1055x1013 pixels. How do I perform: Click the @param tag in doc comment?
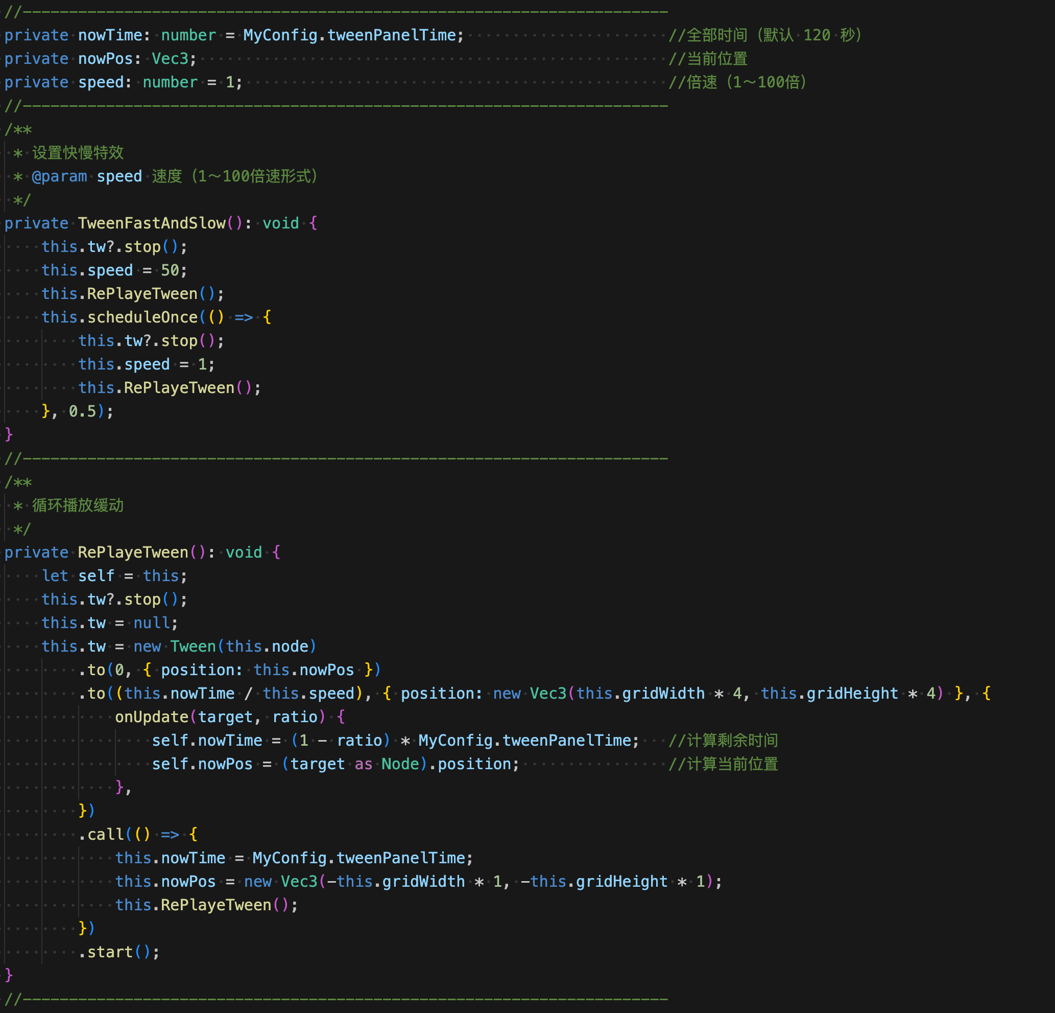[x=59, y=176]
